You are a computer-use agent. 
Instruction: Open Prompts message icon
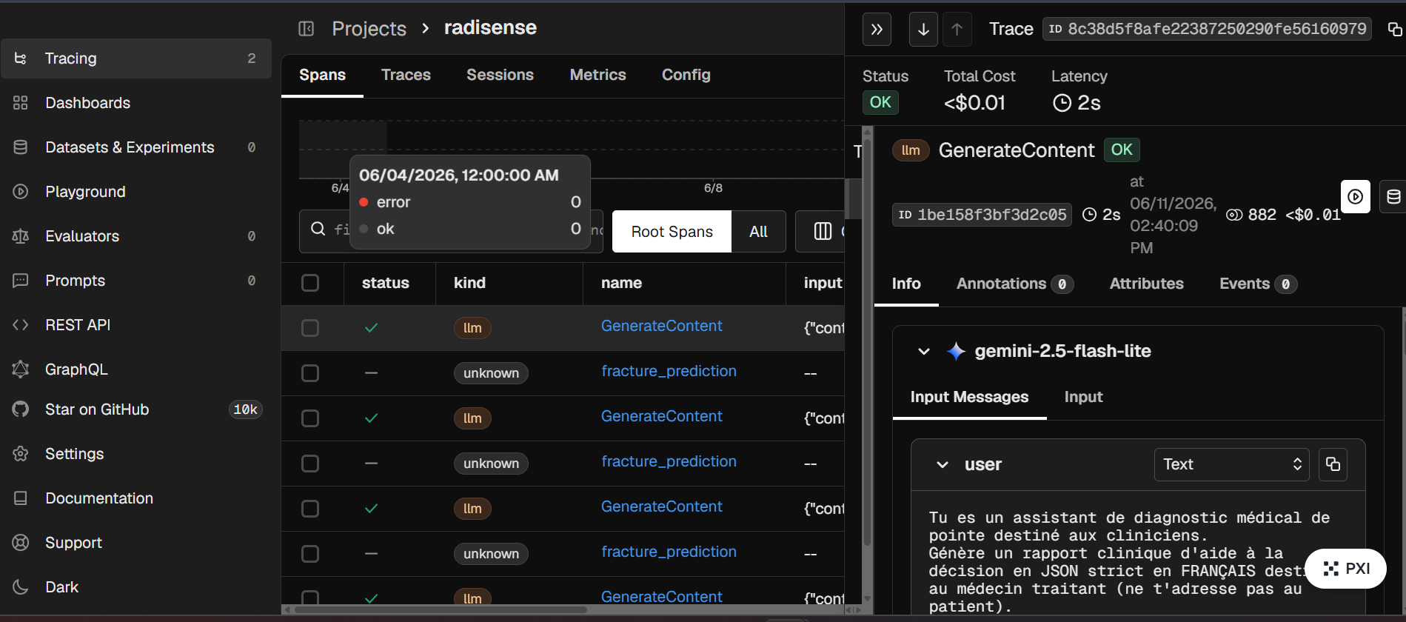pyautogui.click(x=21, y=281)
